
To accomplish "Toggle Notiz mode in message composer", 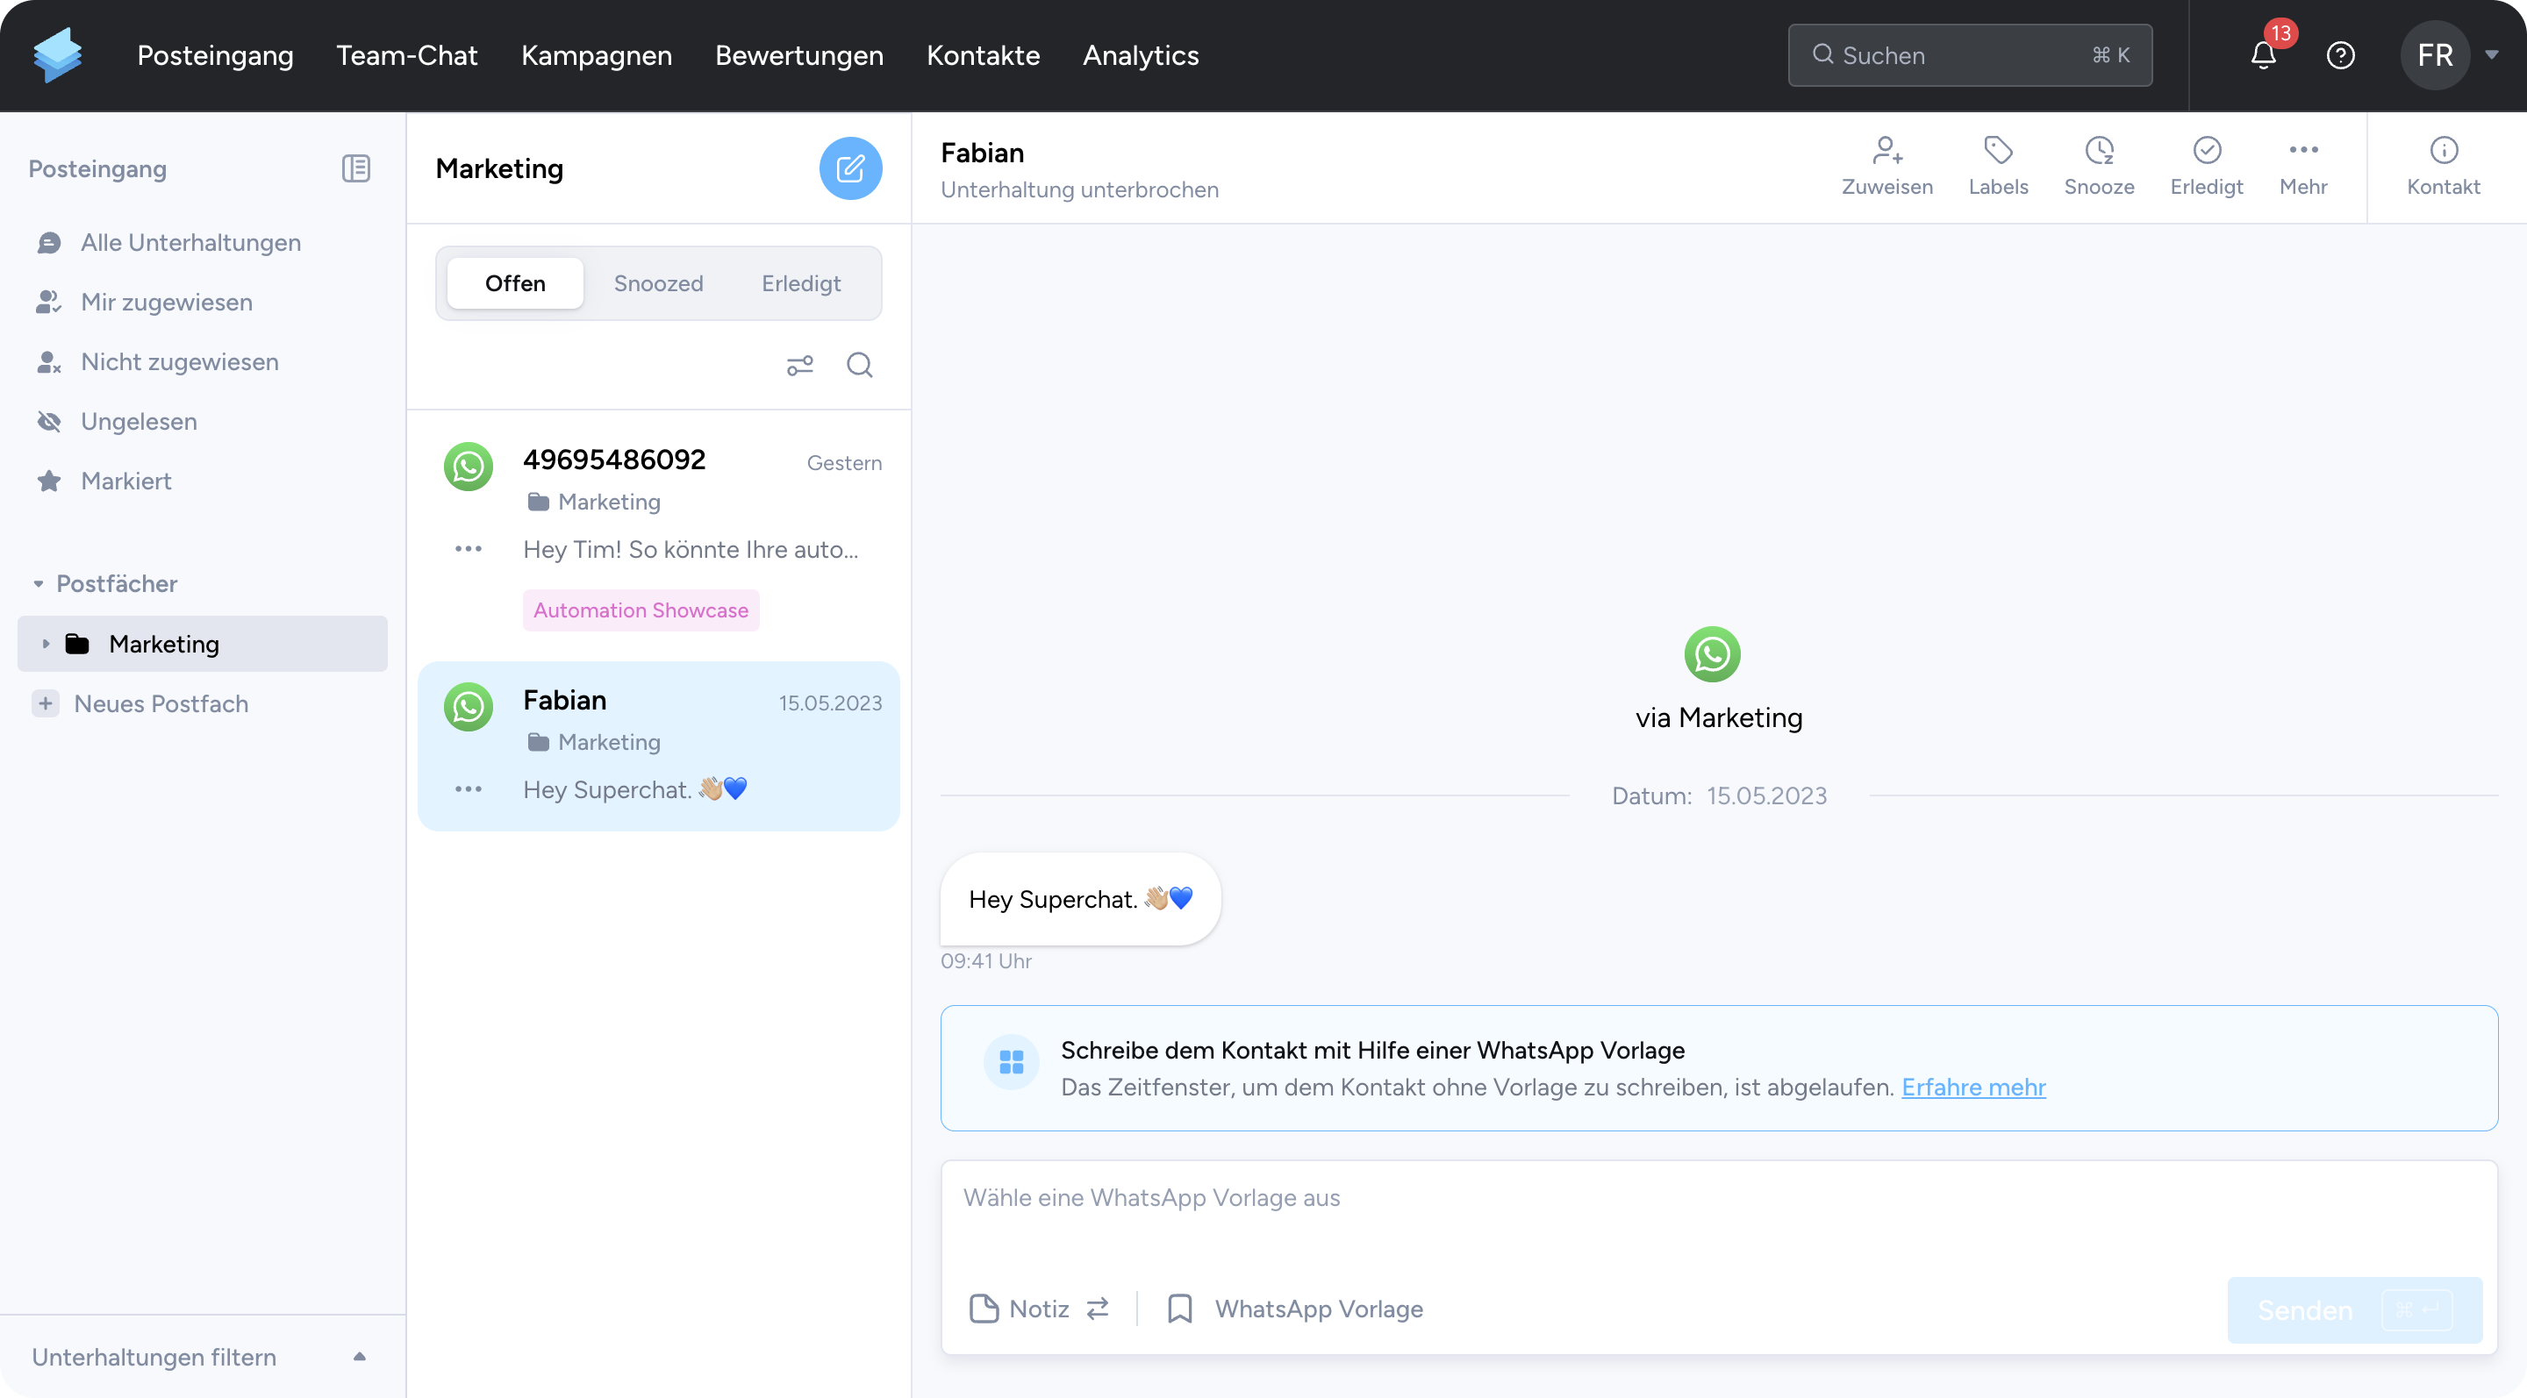I will point(1039,1308).
